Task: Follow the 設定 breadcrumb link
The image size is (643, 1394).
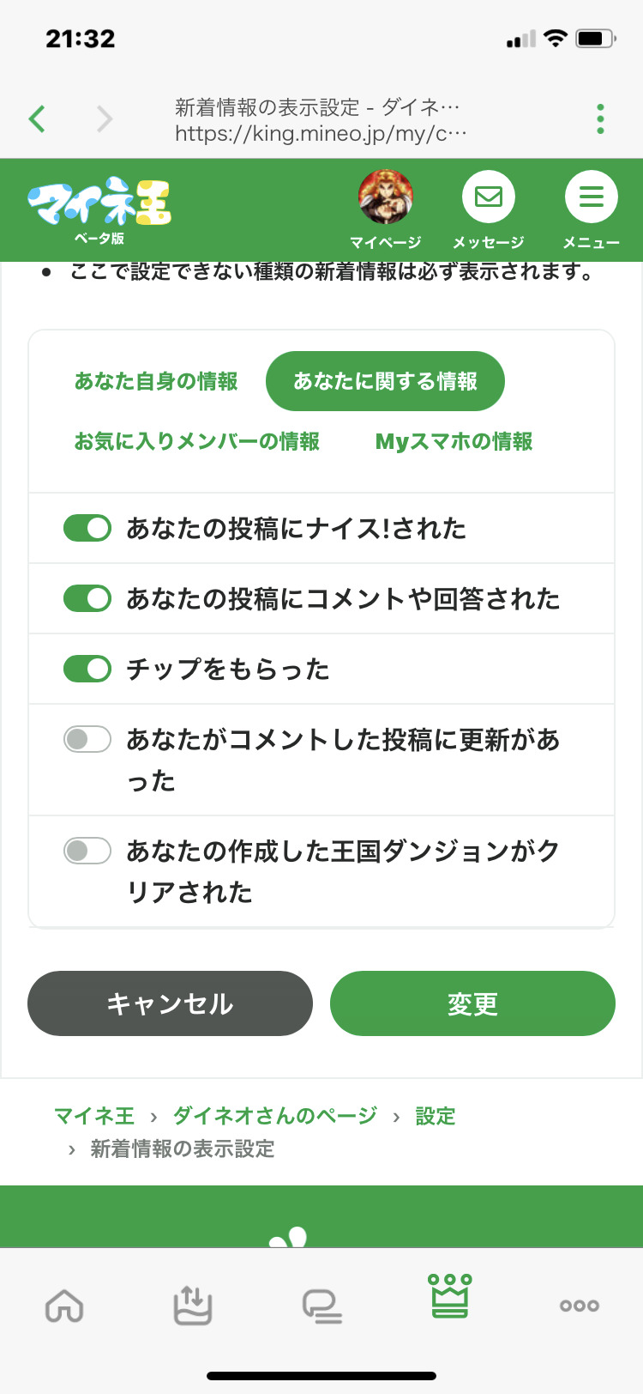Action: point(435,1116)
